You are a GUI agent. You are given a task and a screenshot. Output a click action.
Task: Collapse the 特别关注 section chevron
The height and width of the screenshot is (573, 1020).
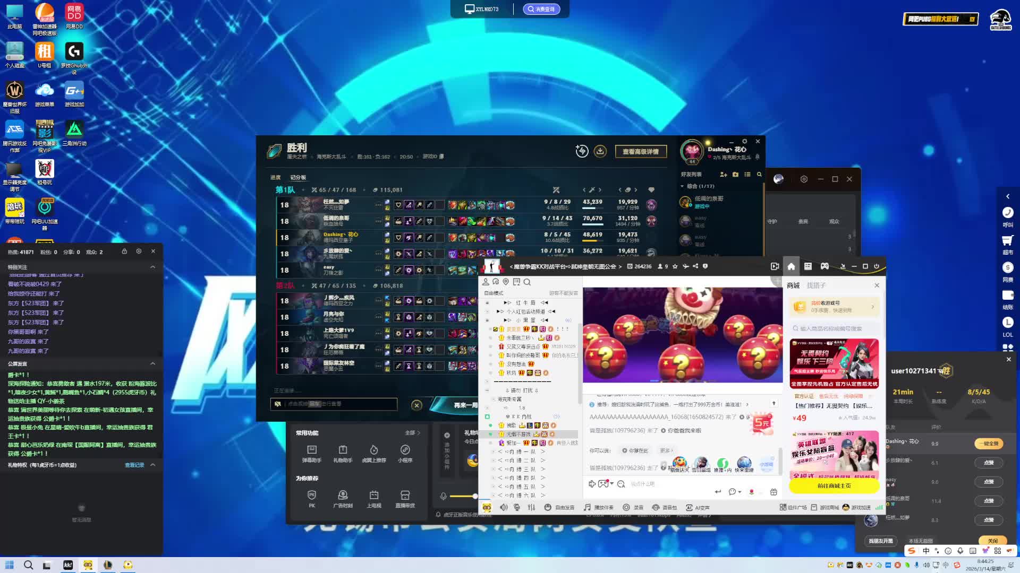(153, 267)
